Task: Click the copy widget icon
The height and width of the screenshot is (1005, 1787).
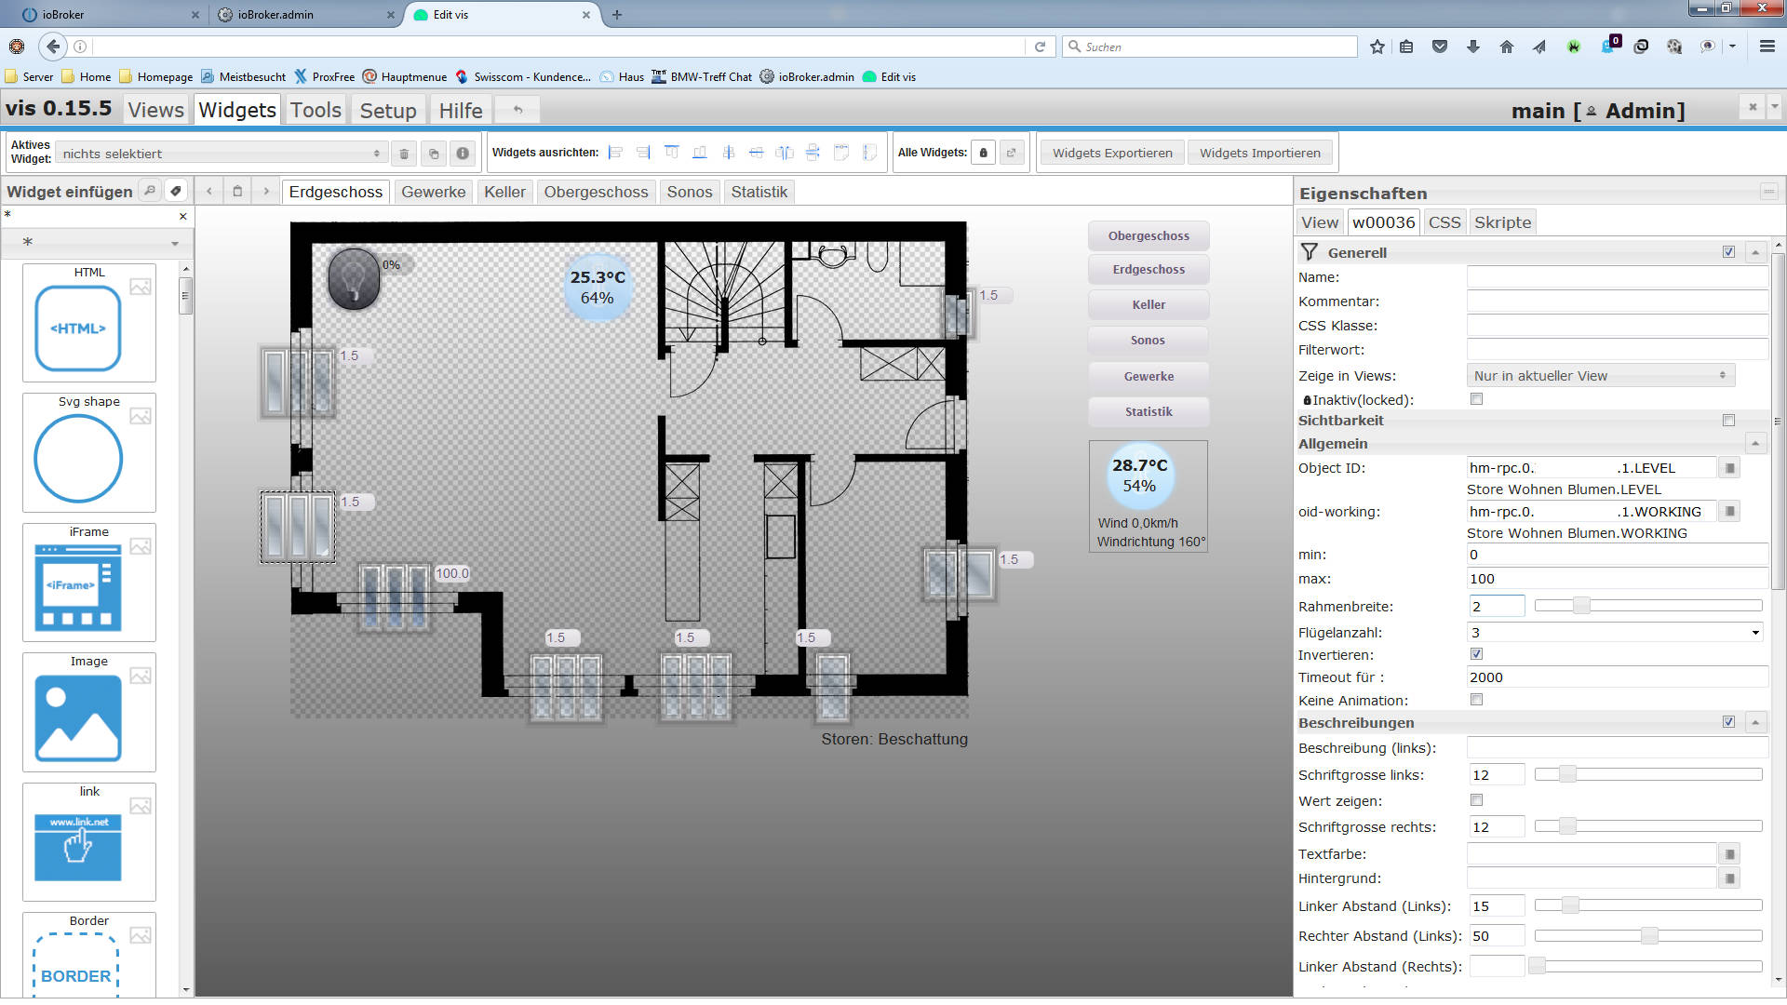Action: (433, 154)
